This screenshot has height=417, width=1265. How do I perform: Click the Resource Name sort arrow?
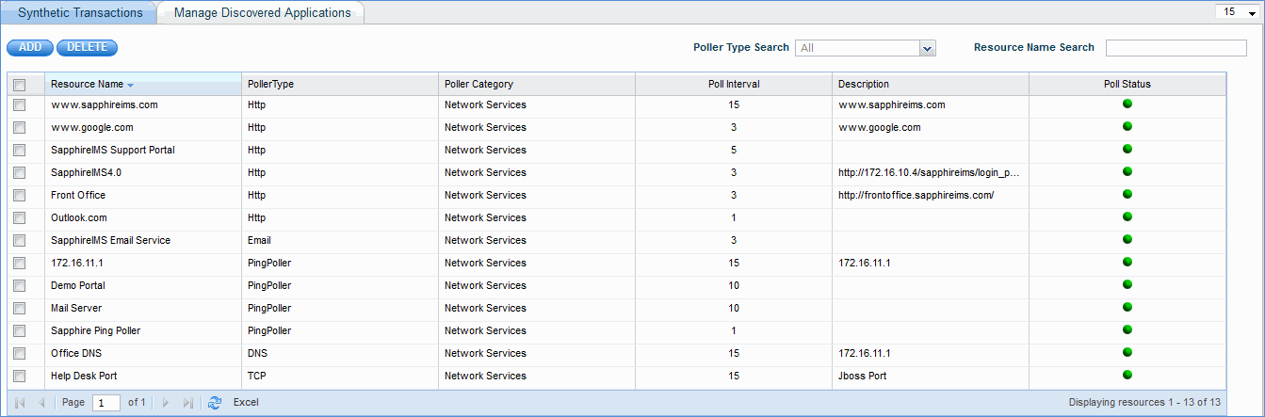click(x=131, y=85)
